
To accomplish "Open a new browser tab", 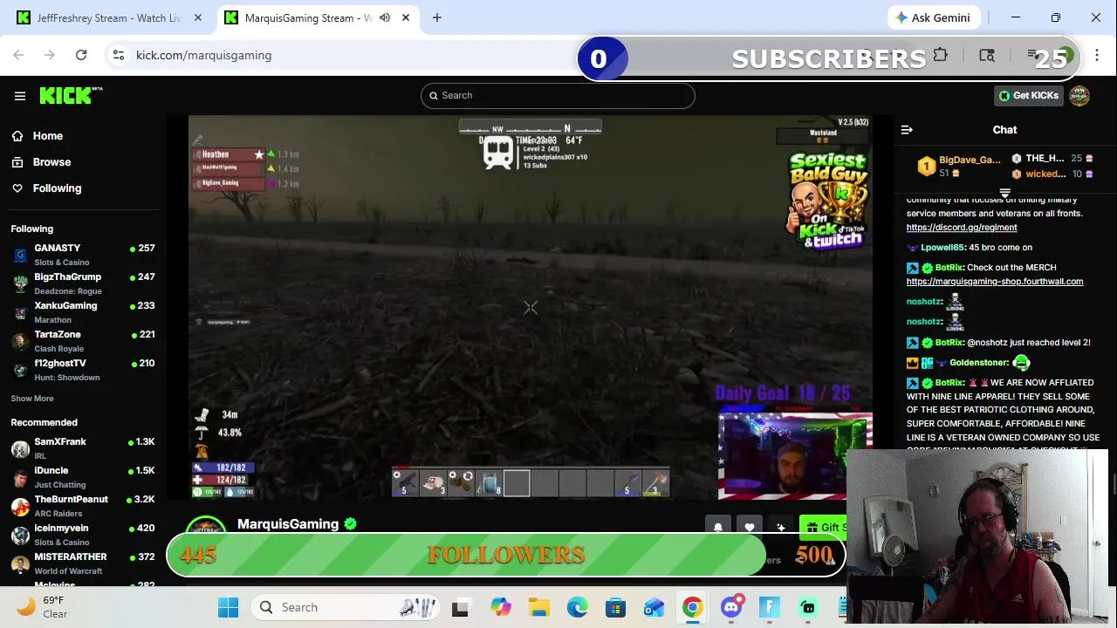I will [437, 17].
